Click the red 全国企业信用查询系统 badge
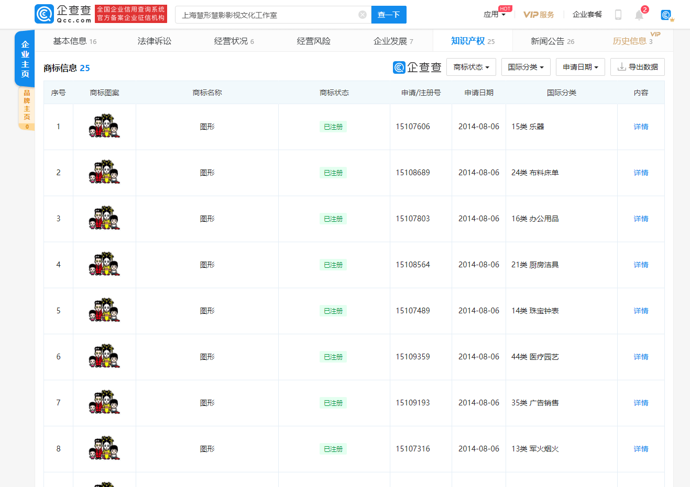Image resolution: width=690 pixels, height=487 pixels. (130, 14)
